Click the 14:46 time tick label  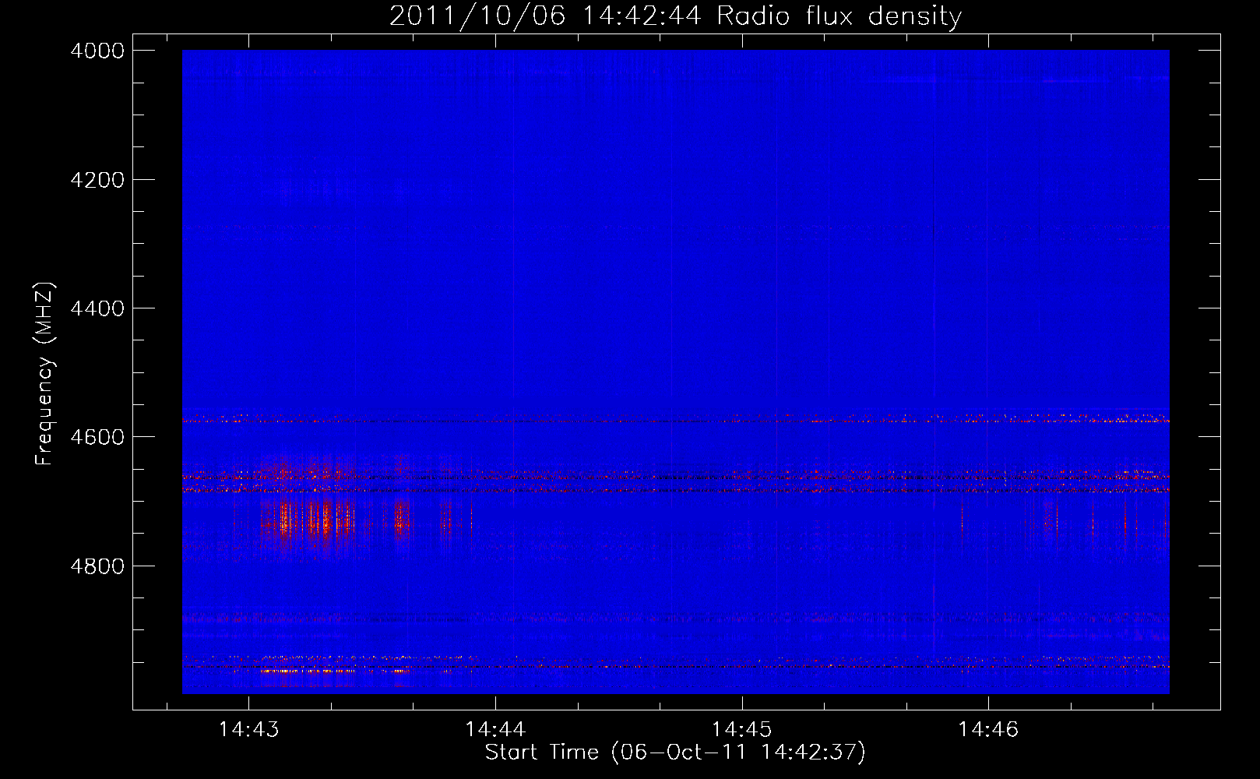pos(988,730)
